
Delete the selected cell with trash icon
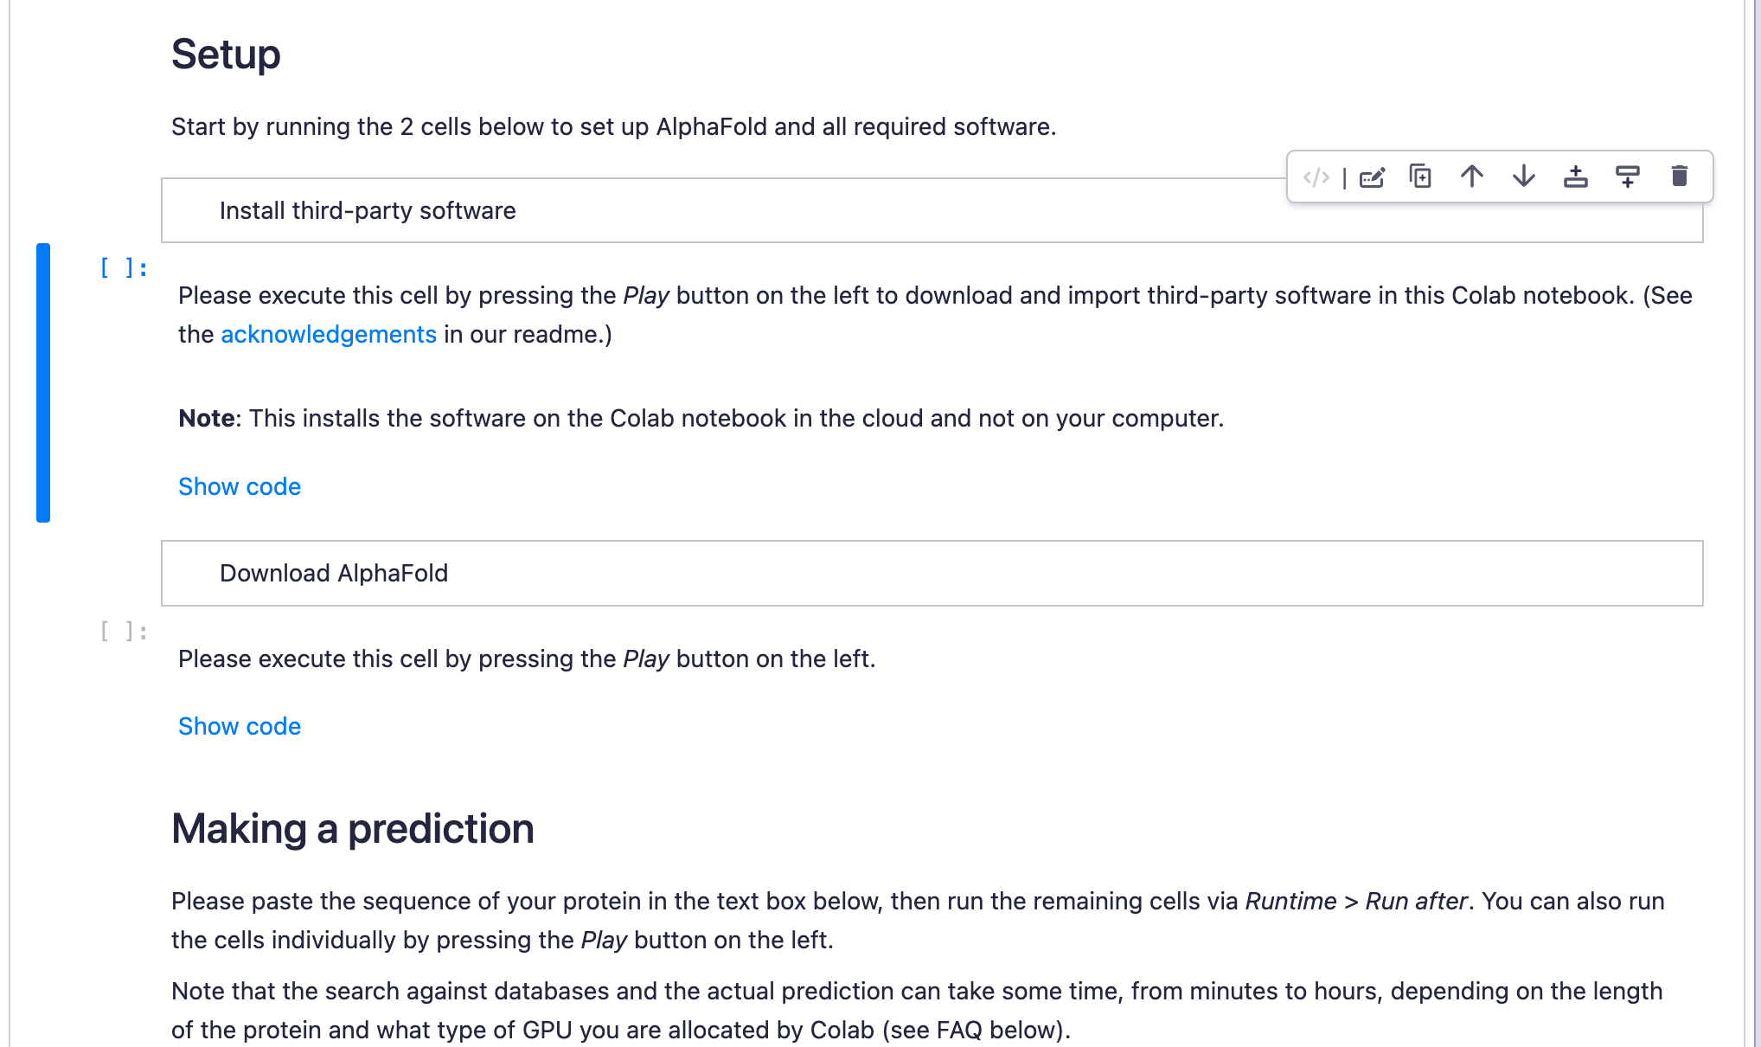point(1679,177)
